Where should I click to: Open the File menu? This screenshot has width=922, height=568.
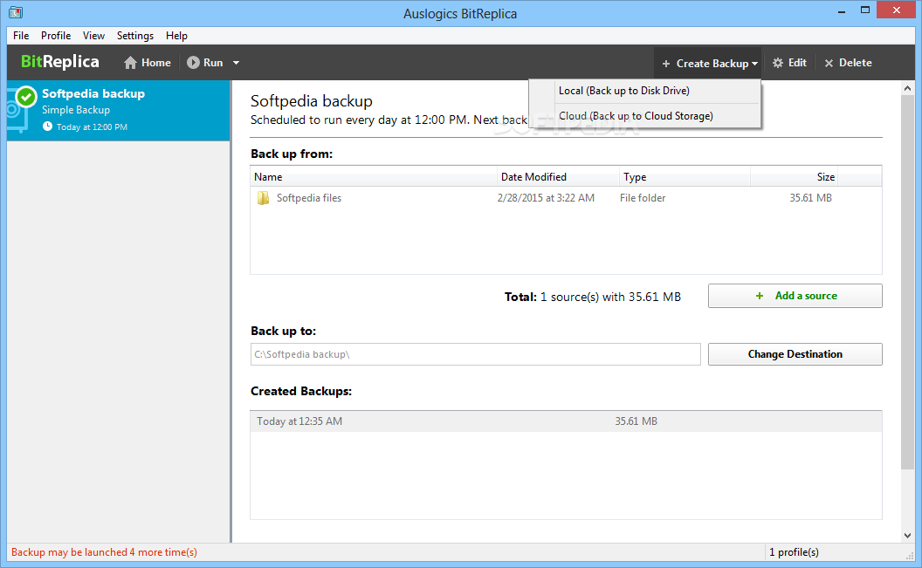click(21, 35)
